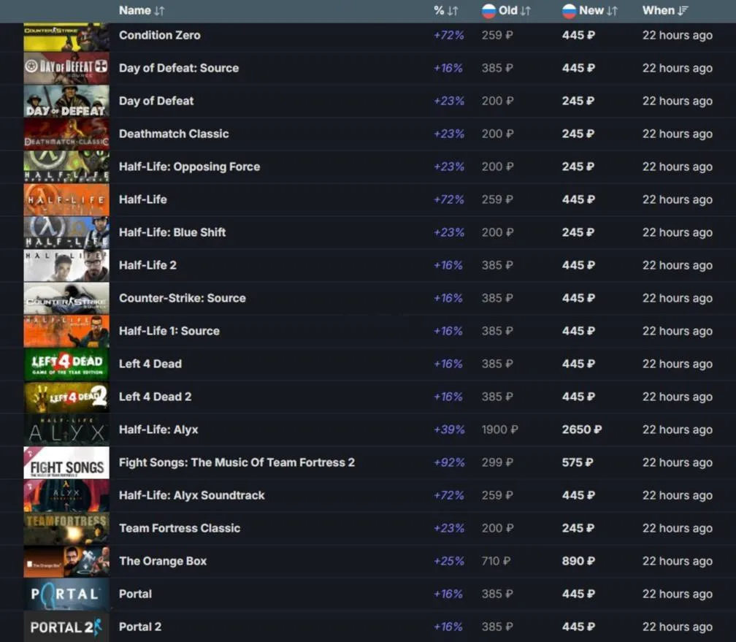Click the Old price column header label
This screenshot has width=736, height=642.
[508, 10]
